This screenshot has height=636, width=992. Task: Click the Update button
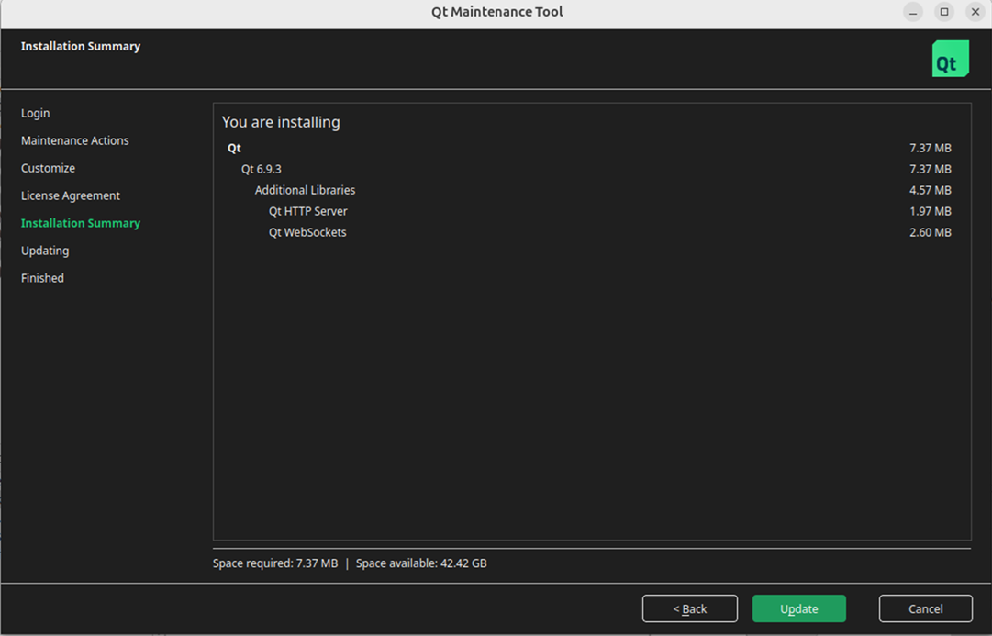798,608
